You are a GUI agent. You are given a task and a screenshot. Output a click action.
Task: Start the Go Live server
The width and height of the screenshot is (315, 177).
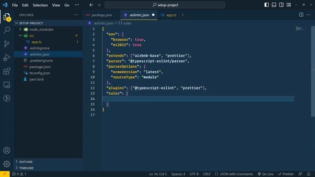(265, 174)
